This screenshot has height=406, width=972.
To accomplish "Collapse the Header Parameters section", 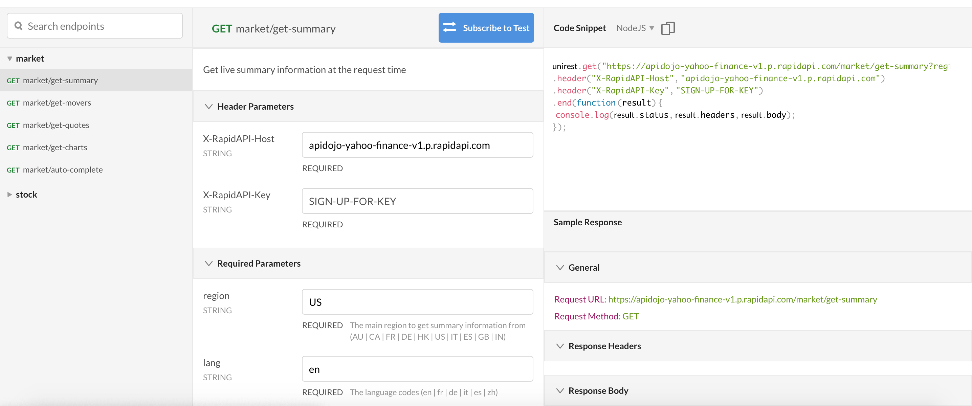I will click(x=209, y=106).
